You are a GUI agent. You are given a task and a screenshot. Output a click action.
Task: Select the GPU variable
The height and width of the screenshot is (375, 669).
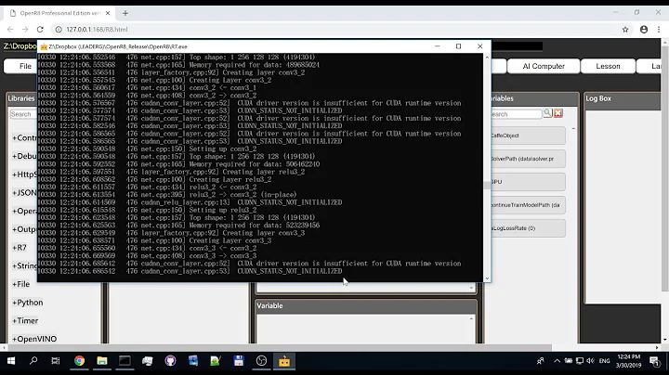click(x=528, y=182)
